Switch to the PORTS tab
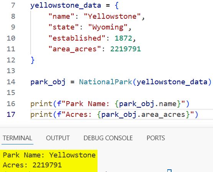This screenshot has width=213, height=172. (156, 138)
